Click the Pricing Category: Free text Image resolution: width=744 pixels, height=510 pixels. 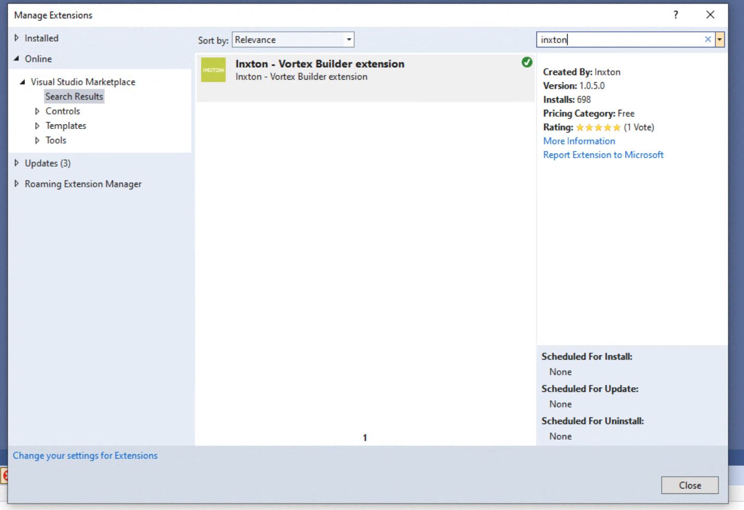588,113
